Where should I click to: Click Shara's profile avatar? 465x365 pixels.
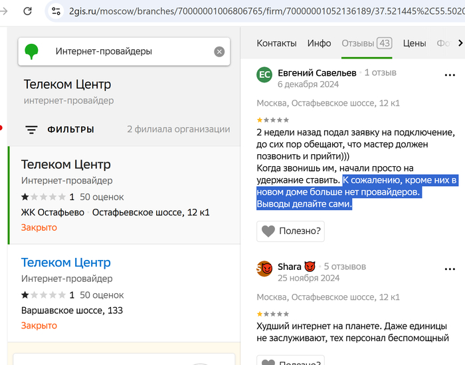point(264,269)
